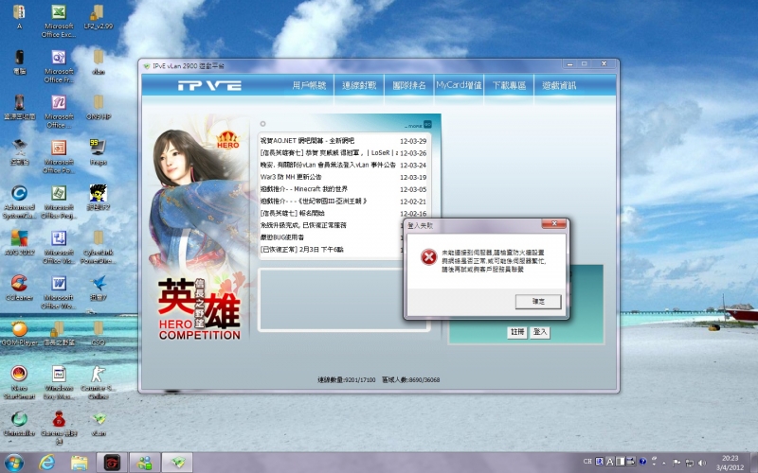Open the vLan desktop shortcut bottom row

pyautogui.click(x=99, y=423)
